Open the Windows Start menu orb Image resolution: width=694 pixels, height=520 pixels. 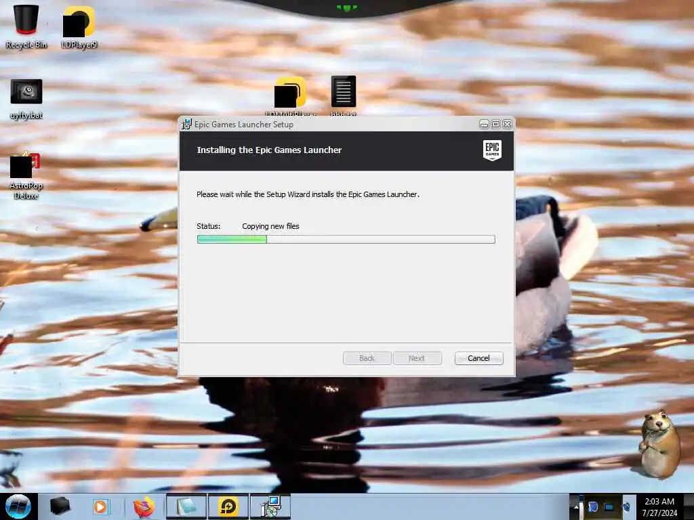(18, 506)
